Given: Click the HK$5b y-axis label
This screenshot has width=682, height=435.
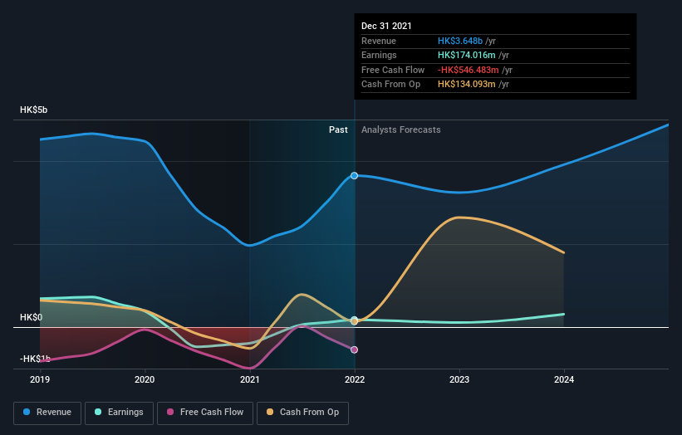Looking at the screenshot, I should 33,110.
